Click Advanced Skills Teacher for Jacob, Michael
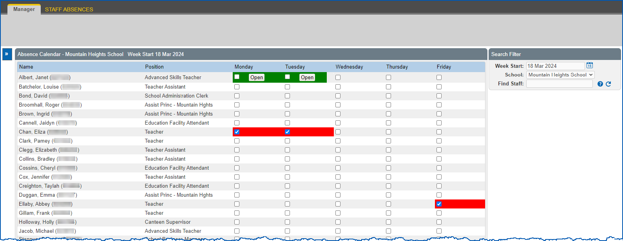Viewport: 623px width, 241px height. click(173, 231)
